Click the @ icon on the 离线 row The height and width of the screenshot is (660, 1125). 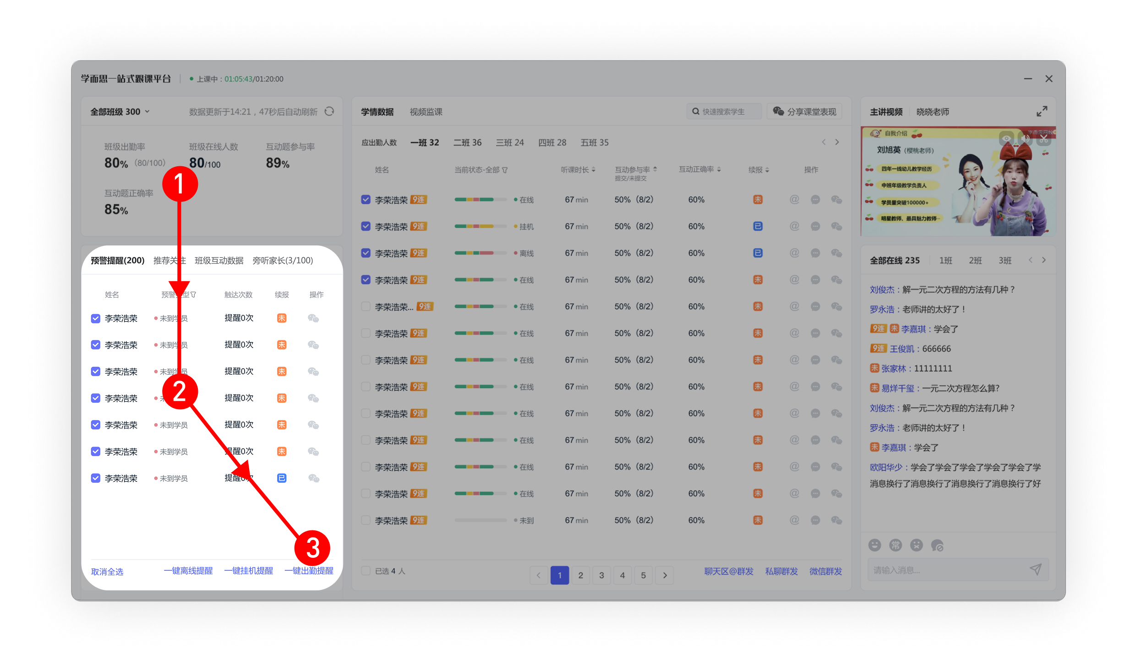794,253
